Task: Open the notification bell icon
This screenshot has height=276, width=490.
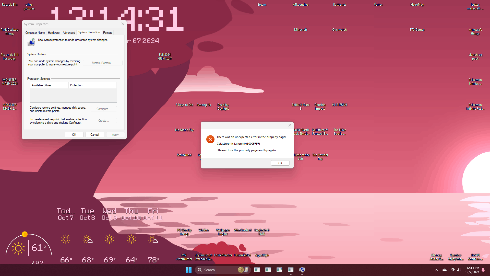Action: (x=483, y=270)
